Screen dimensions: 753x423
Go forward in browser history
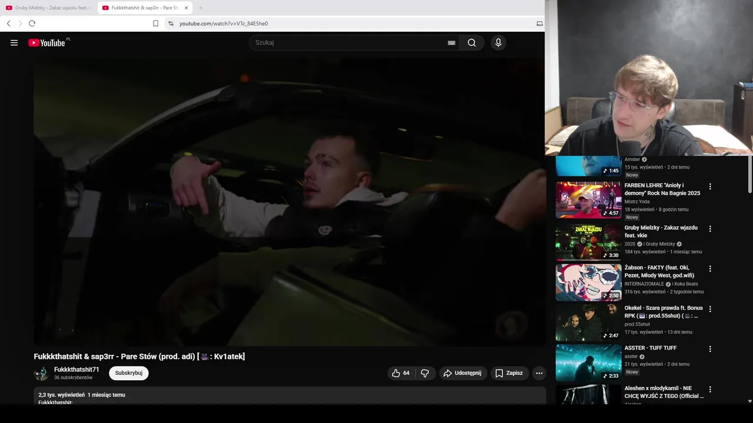(x=20, y=23)
